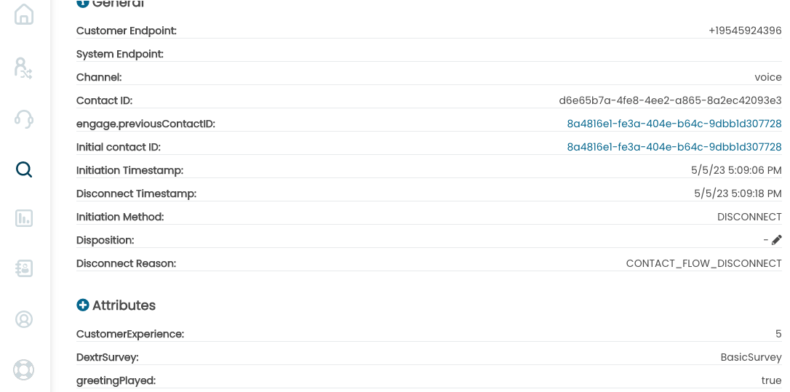Screen dimensions: 790x392
Task: Open the engage.previousContactID link
Action: coord(674,124)
